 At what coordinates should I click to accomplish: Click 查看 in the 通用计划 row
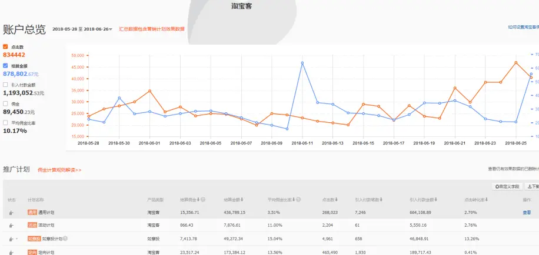(527, 213)
